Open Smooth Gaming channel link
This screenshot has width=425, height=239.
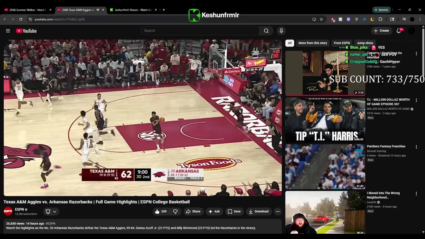(376, 151)
